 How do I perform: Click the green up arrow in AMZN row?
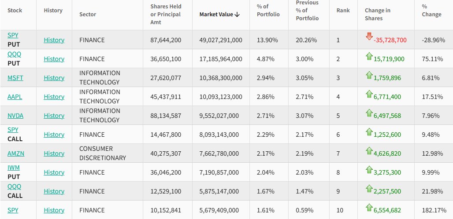click(369, 150)
